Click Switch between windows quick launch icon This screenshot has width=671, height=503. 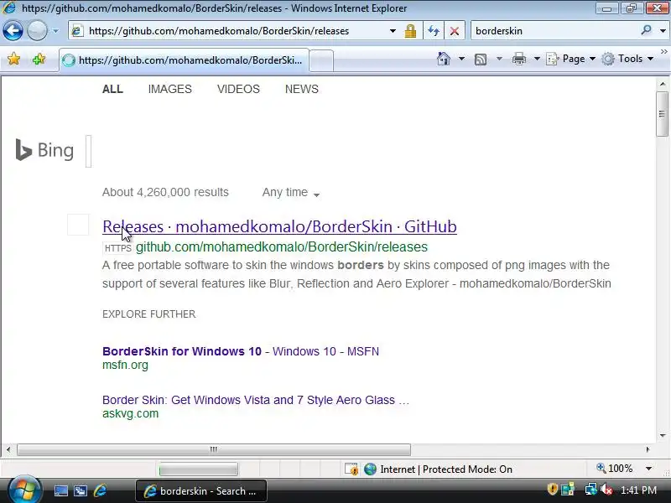(x=80, y=491)
